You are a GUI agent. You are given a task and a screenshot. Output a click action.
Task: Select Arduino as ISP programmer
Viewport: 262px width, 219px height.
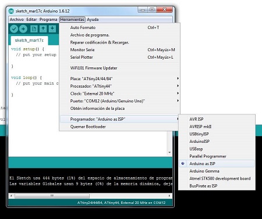point(217,164)
